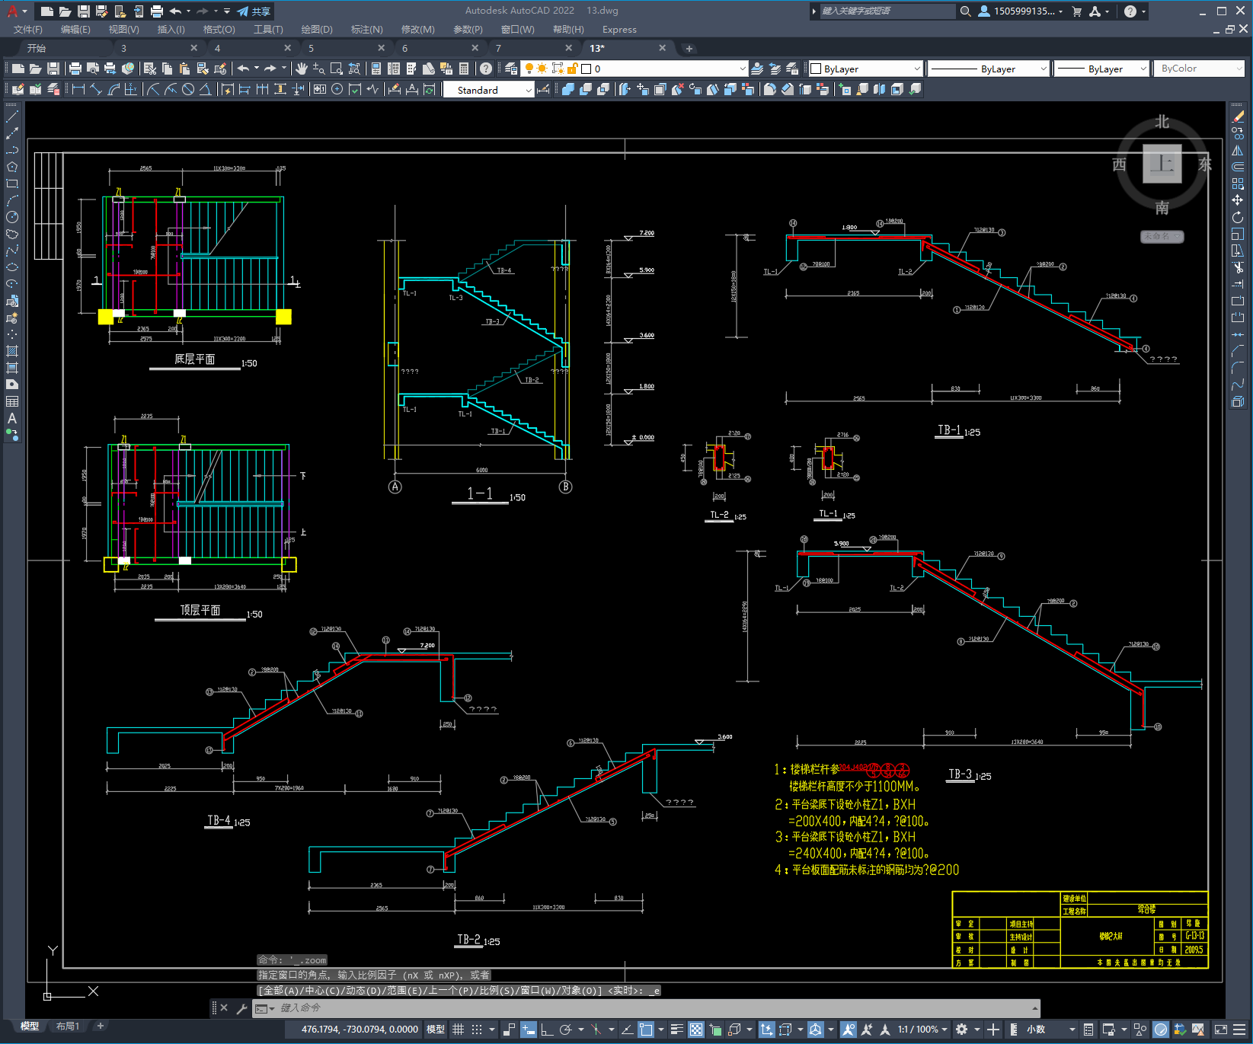Open the 标注(N) menu
The image size is (1253, 1044).
[366, 30]
